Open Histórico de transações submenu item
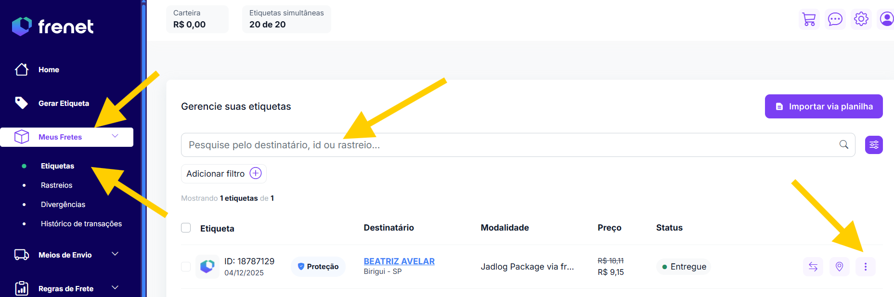Screen dimensions: 894x297 click(81, 224)
